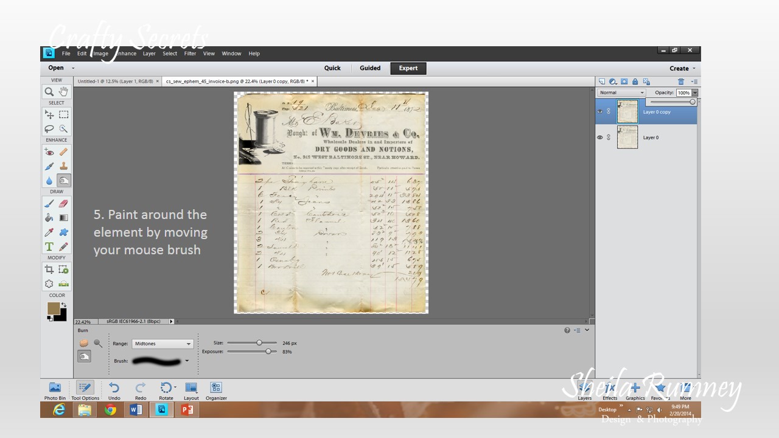Select the Crop tool
Viewport: 779px width, 438px height.
(x=49, y=269)
